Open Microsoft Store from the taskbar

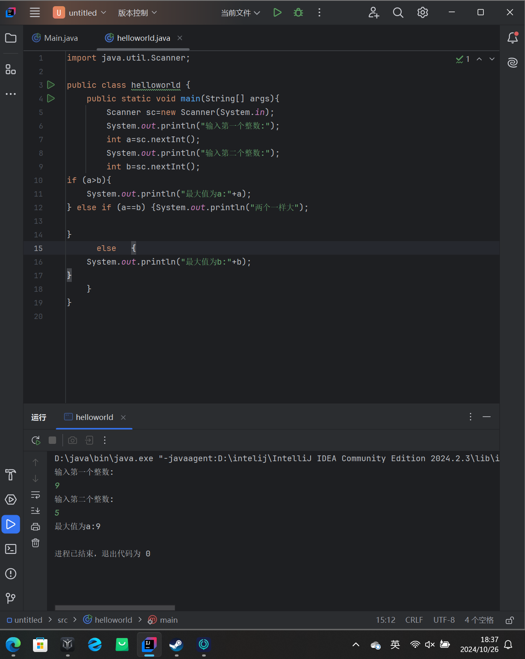tap(40, 644)
